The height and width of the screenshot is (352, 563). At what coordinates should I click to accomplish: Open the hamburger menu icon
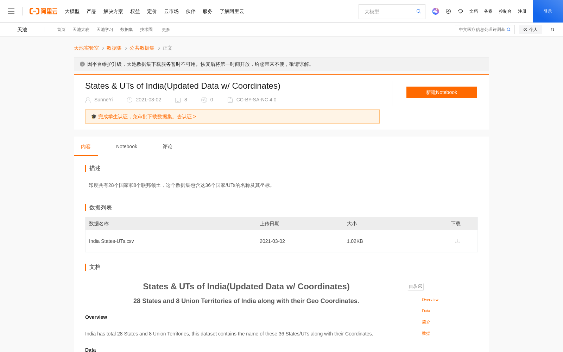[x=11, y=11]
